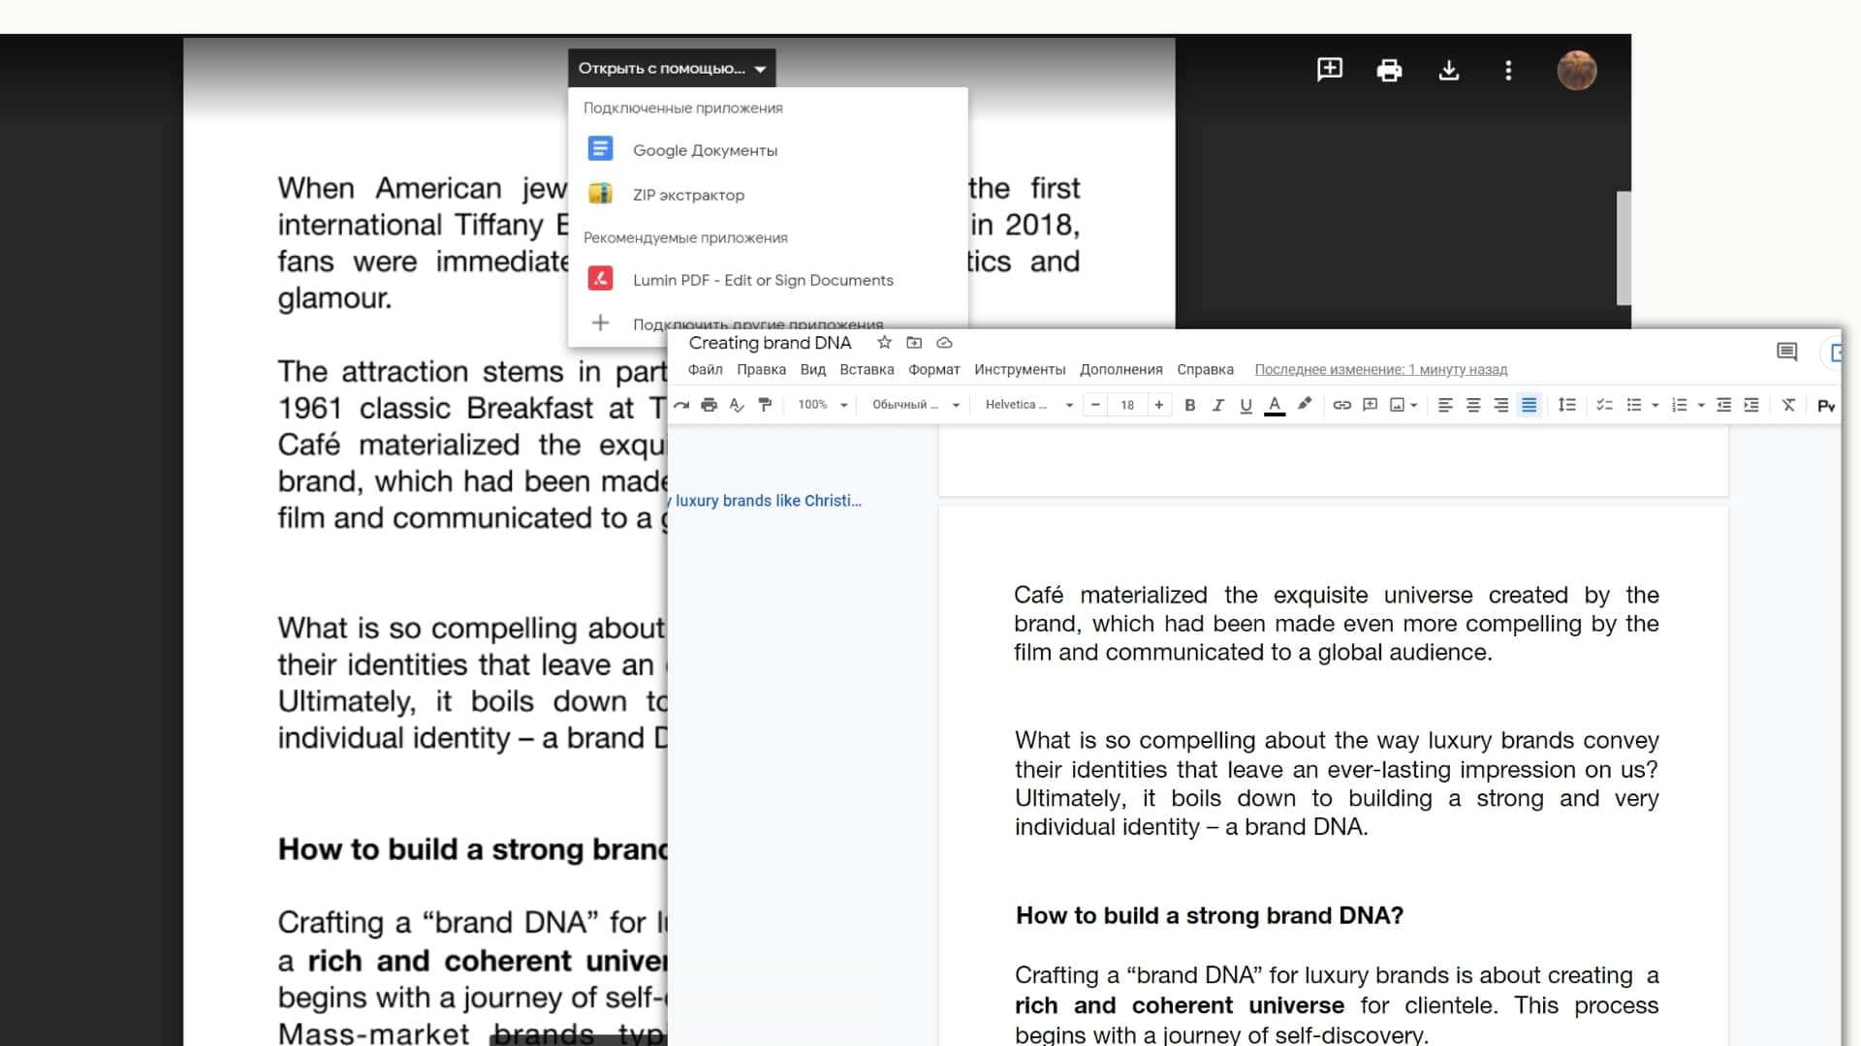Click the add comment icon in viewer header

pos(1329,70)
